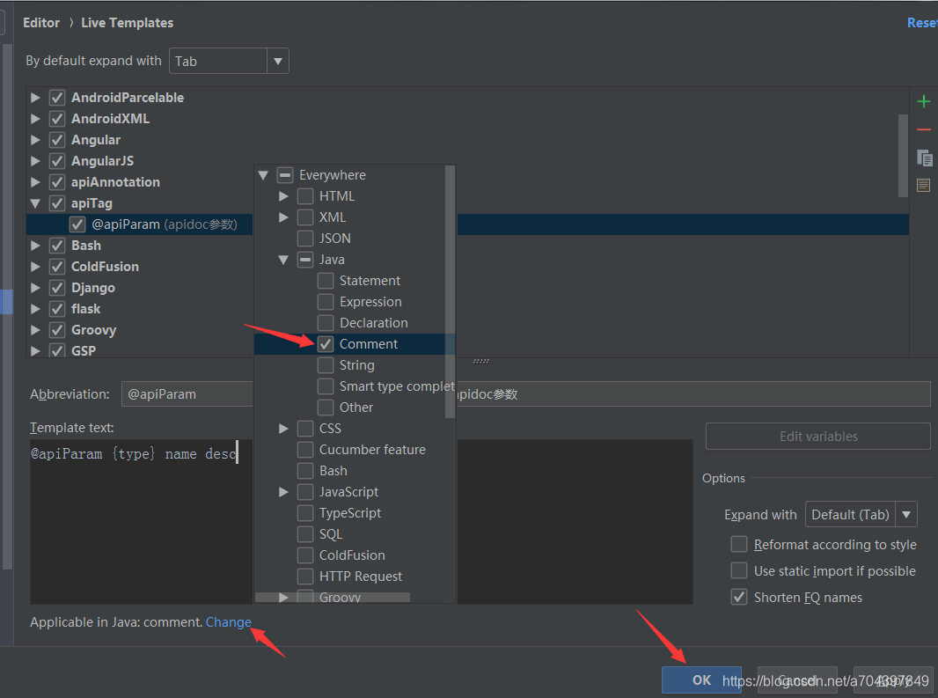Click into the Abbreviation input field

[x=187, y=394]
